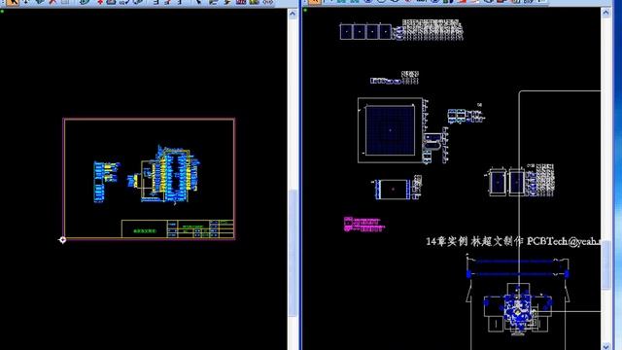Click the green title block text in schematic

[145, 231]
